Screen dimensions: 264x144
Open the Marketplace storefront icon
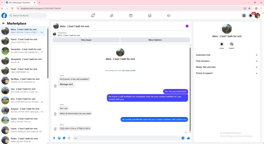150,15
